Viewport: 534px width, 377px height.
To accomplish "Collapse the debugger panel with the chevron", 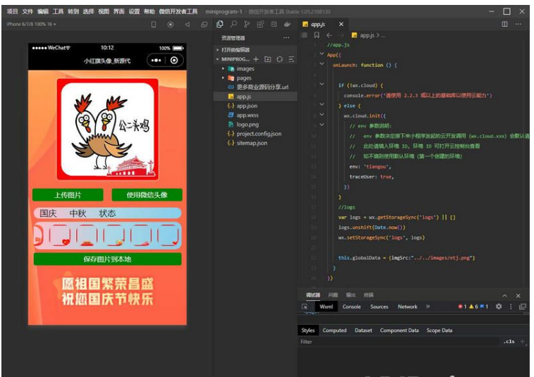I will pyautogui.click(x=504, y=295).
